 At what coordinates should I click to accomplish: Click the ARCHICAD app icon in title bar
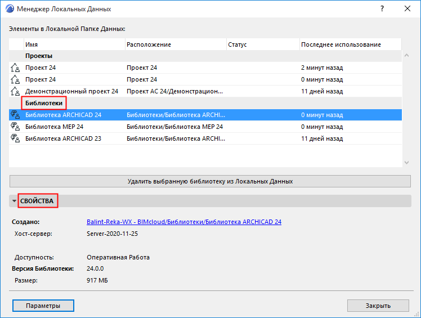[x=10, y=8]
